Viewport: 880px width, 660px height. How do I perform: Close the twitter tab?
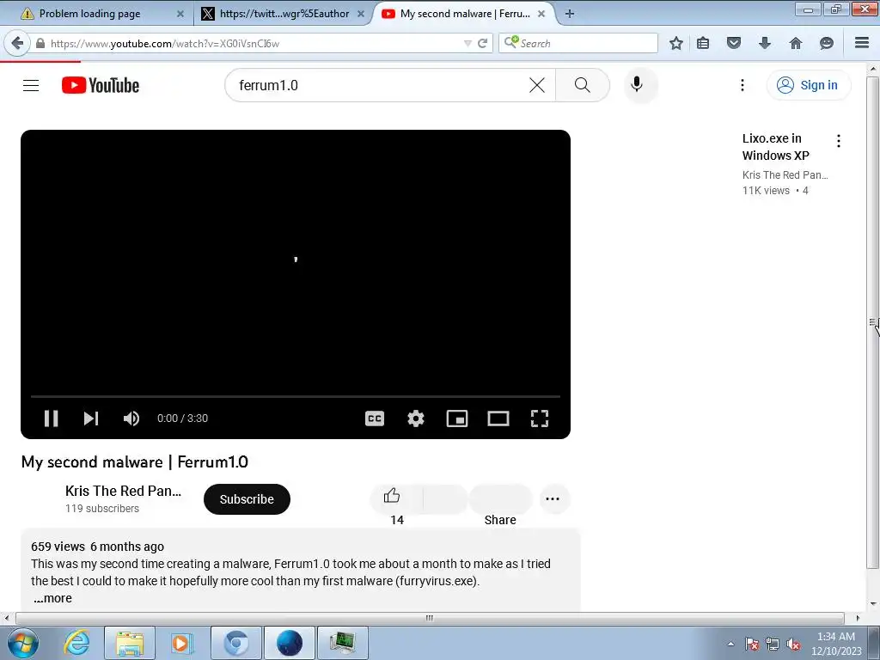[x=361, y=14]
